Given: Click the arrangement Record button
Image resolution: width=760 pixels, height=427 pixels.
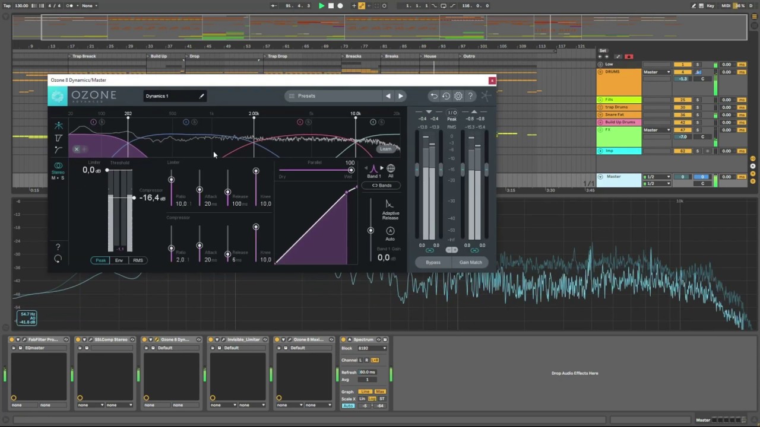Looking at the screenshot, I should coord(340,6).
